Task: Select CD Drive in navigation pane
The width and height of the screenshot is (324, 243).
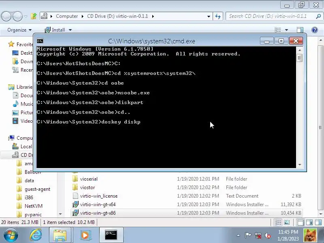Action: 22,155
